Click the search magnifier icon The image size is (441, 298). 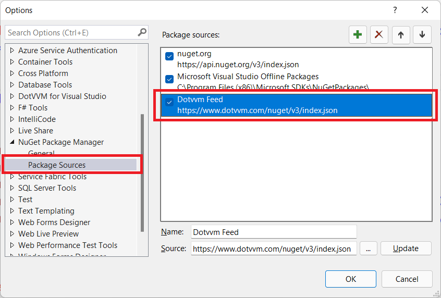pos(142,32)
